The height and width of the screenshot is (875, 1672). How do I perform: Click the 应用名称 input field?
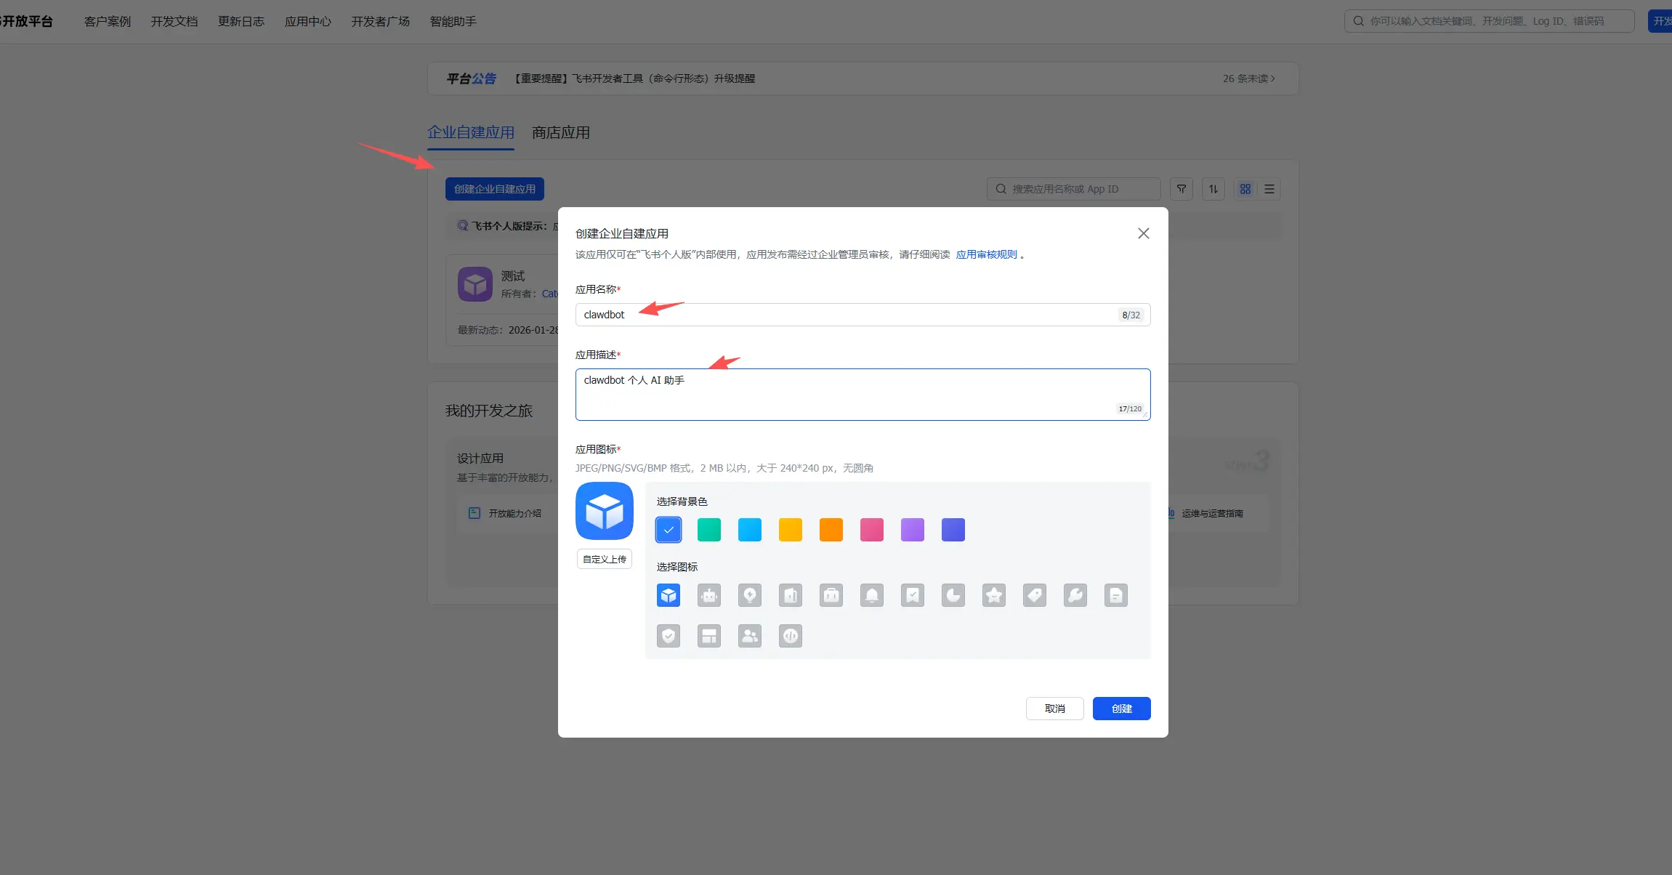pos(843,315)
